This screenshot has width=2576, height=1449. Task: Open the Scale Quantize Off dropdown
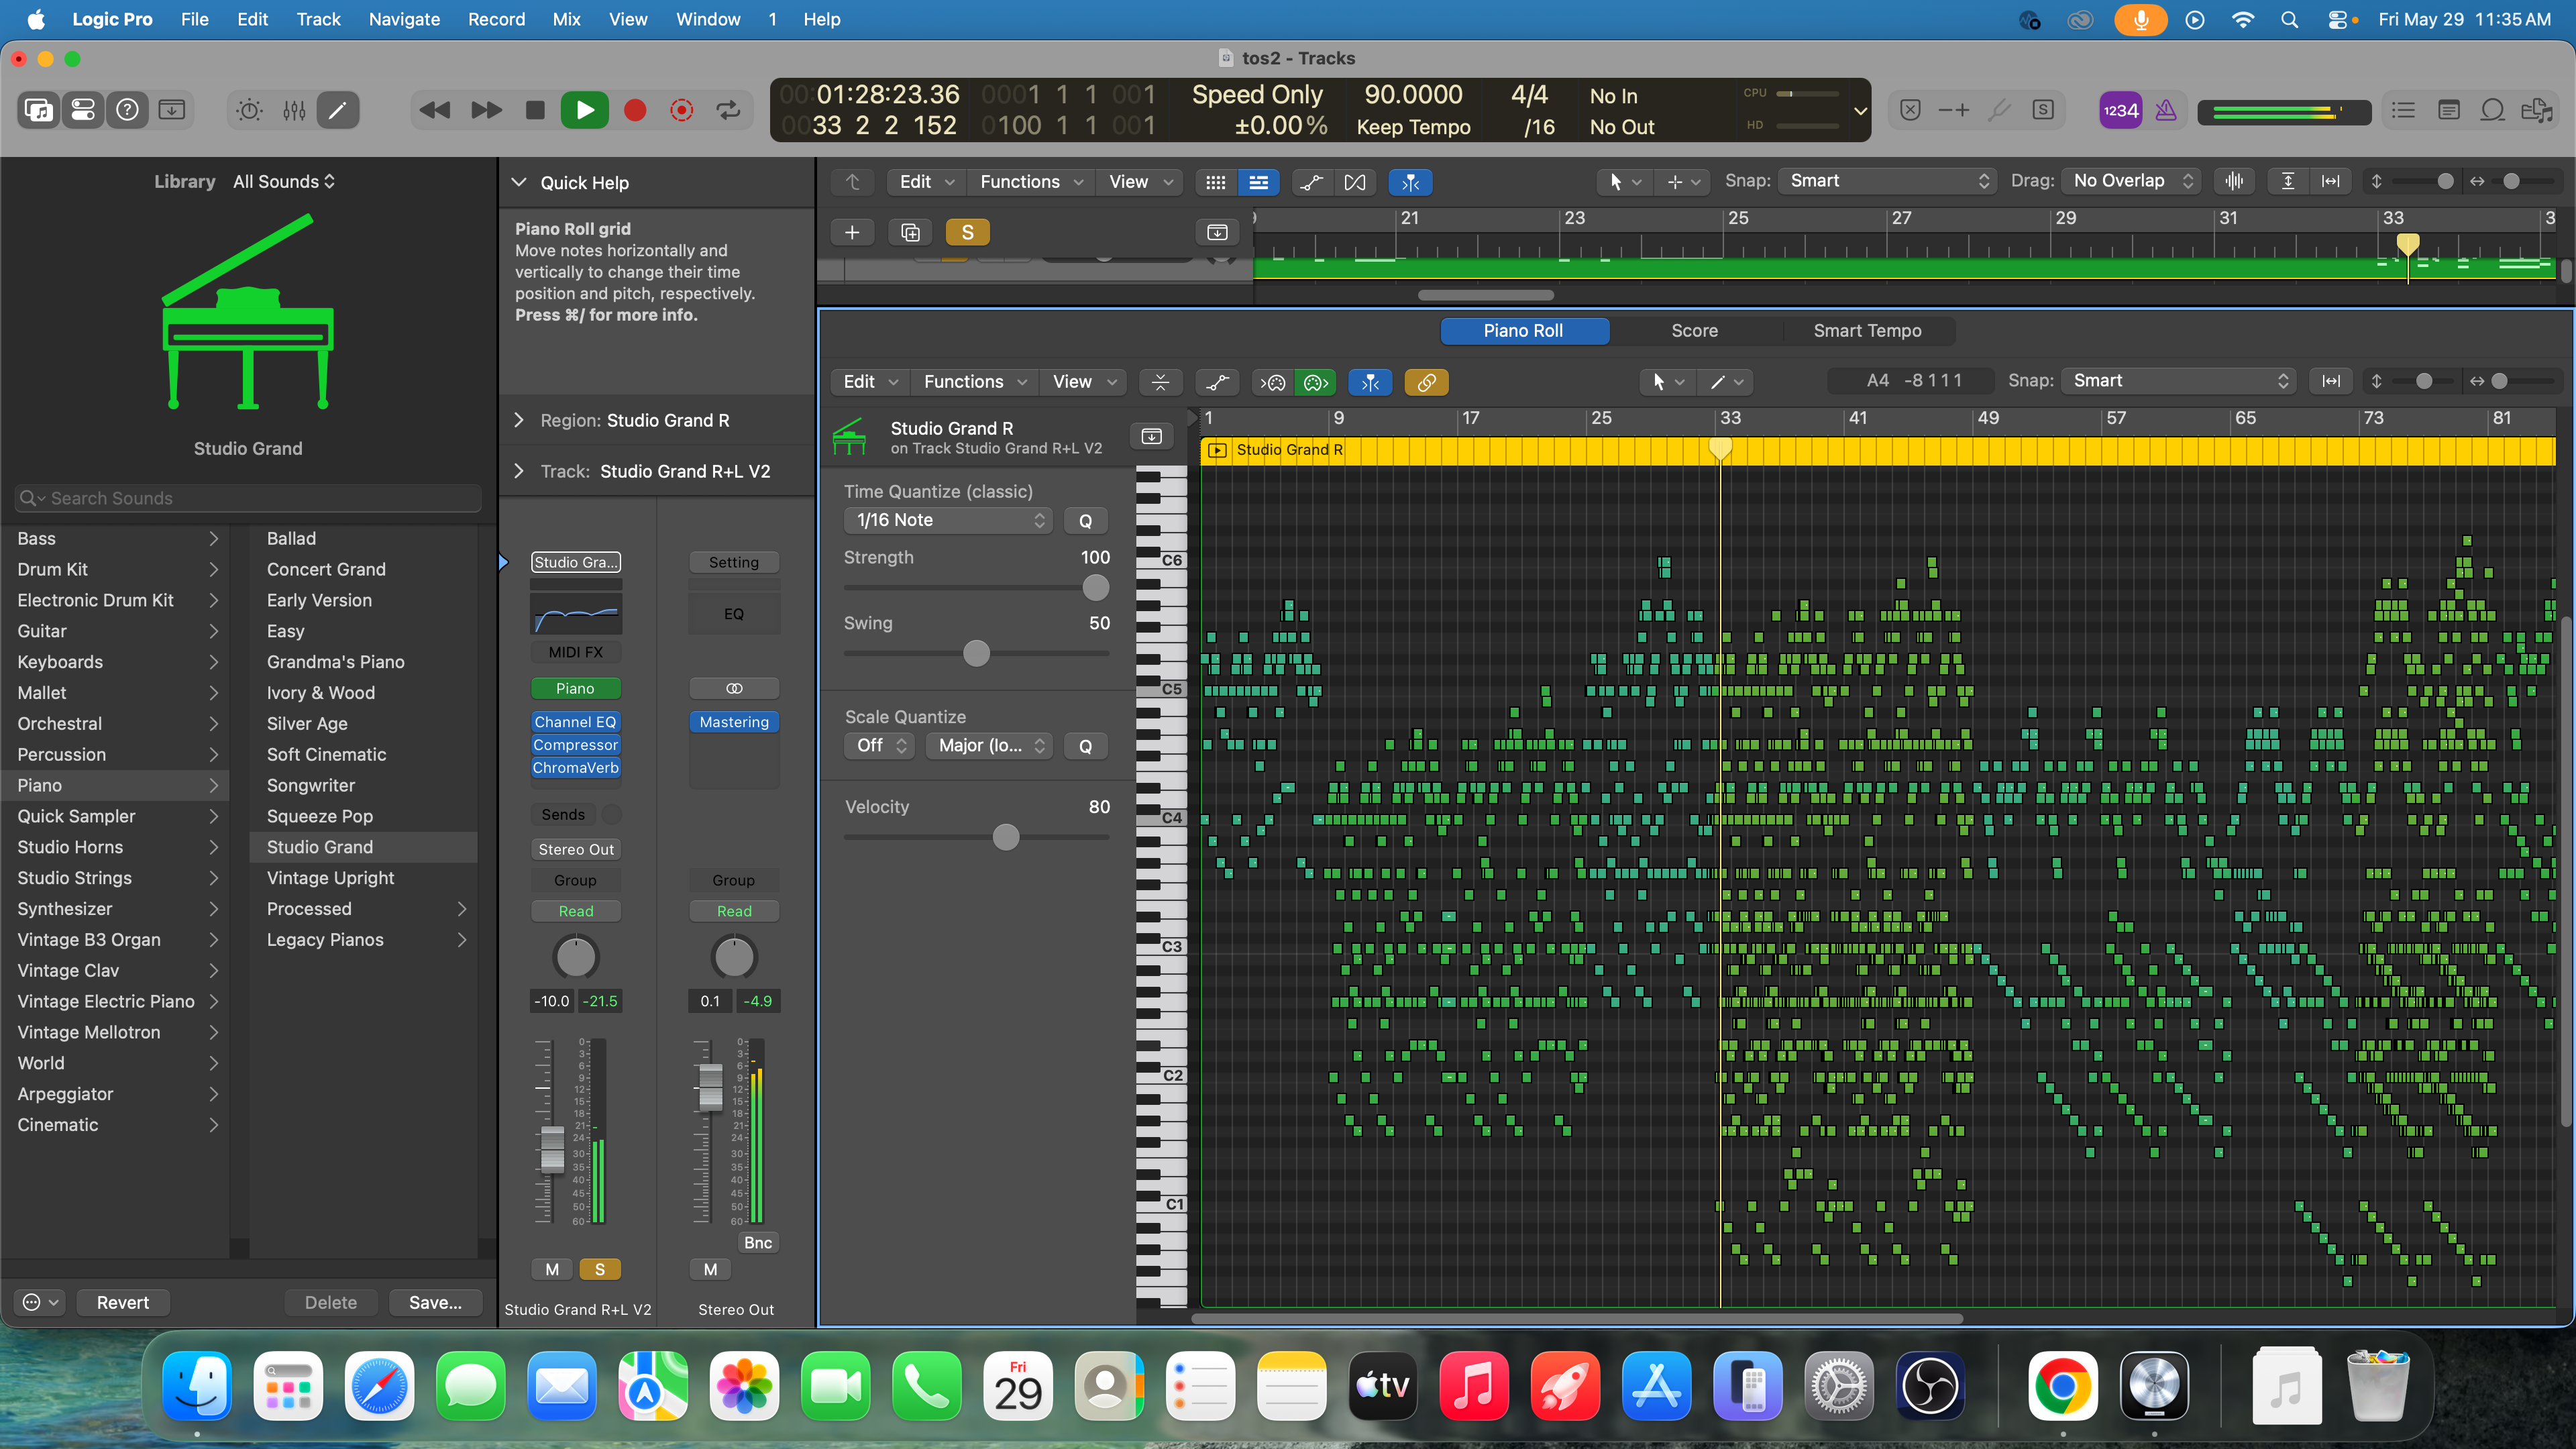click(879, 746)
